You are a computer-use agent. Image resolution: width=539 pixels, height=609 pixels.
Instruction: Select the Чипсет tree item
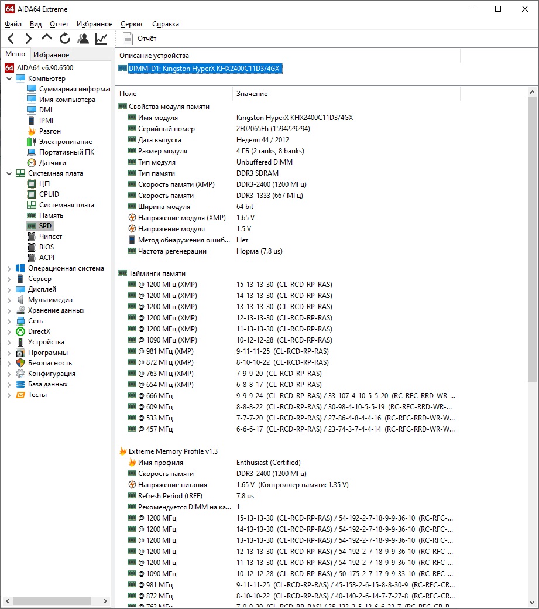pos(50,237)
